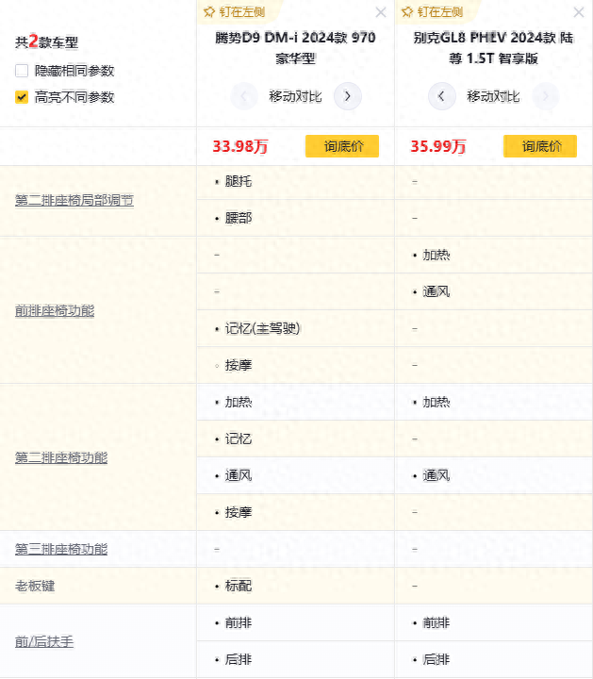Click the 35.99万 price
Viewport: 593px width, 679px height.
(438, 146)
